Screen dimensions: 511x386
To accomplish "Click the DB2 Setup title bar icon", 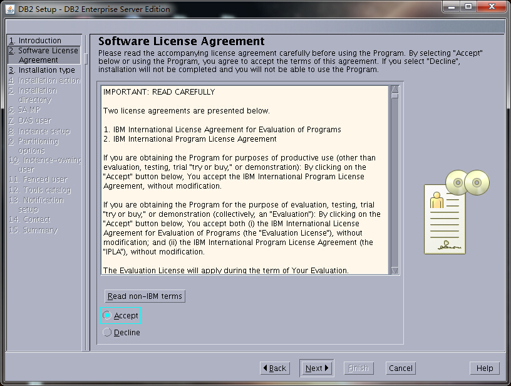I will coord(10,9).
